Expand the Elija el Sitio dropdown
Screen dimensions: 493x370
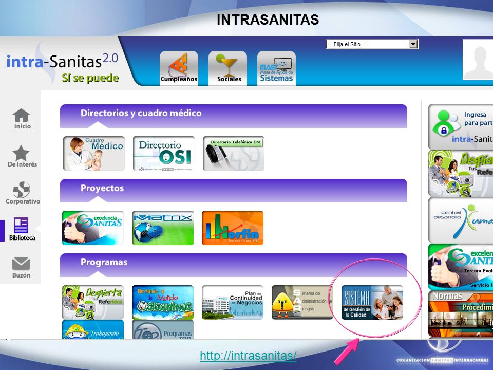pyautogui.click(x=372, y=44)
